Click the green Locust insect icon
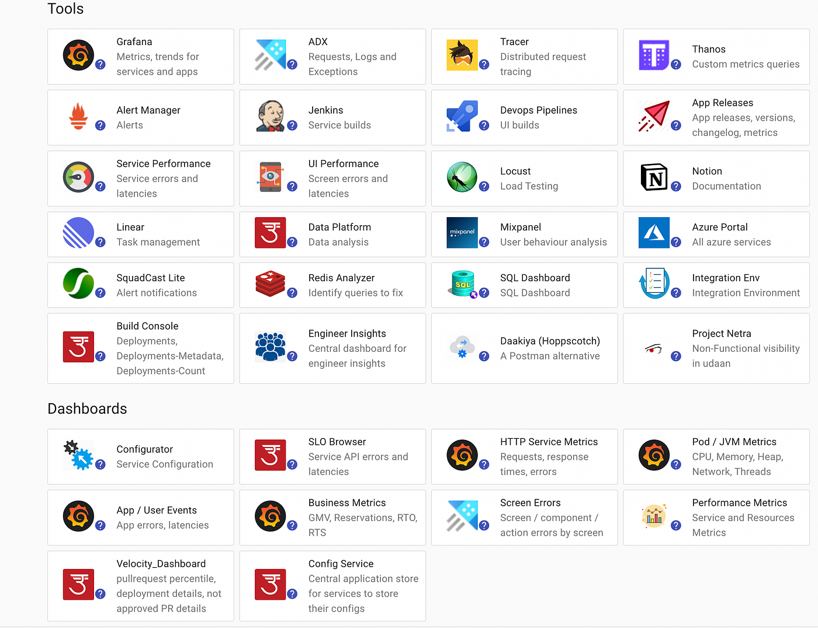Screen dimensions: 818x629 point(462,177)
